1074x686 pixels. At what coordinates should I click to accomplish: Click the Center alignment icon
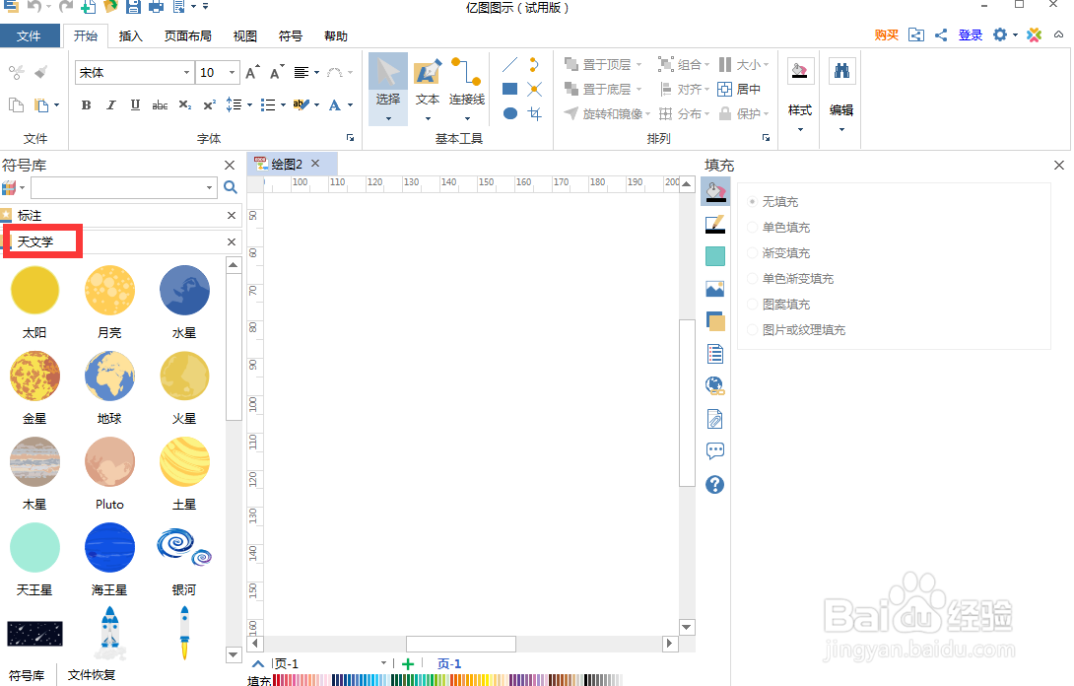[739, 89]
